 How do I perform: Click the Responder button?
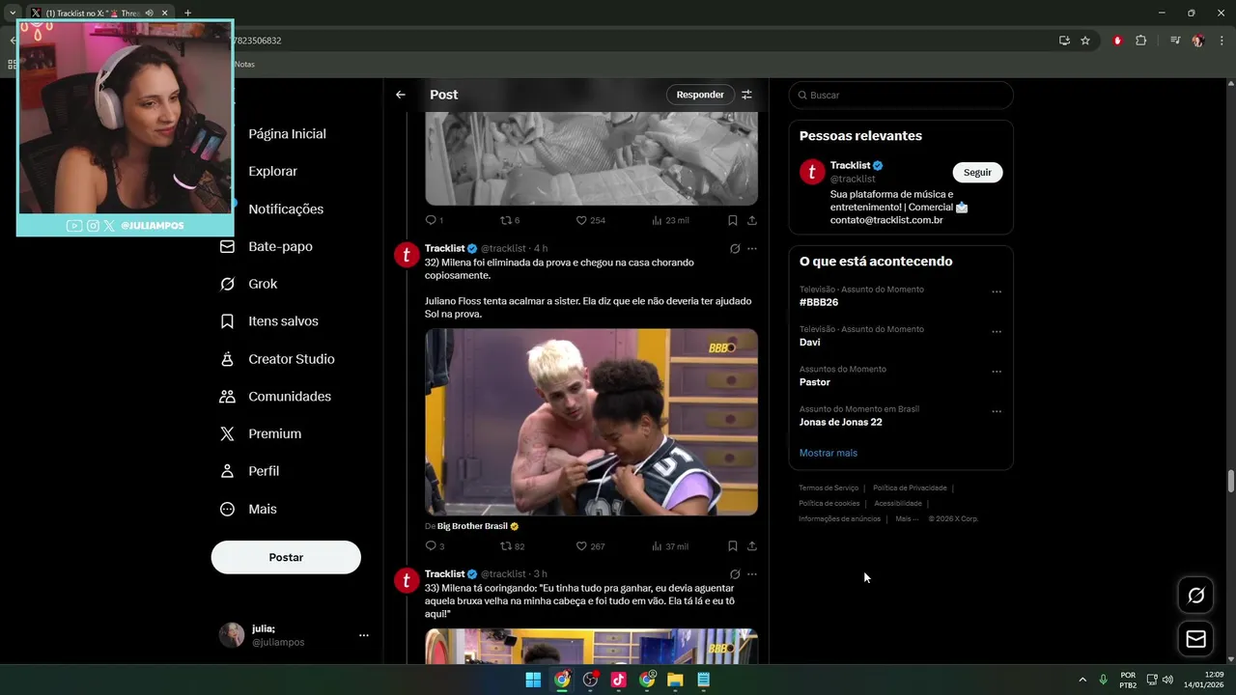[x=700, y=95]
